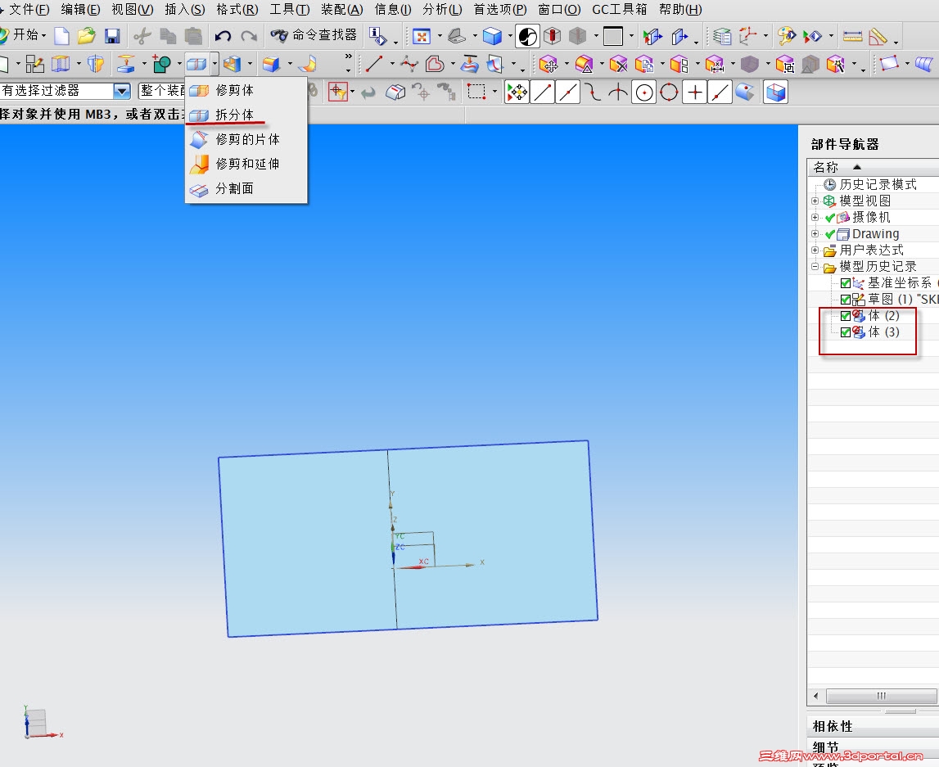The width and height of the screenshot is (939, 767).
Task: Expand the 摄像机 tree node
Action: [x=815, y=218]
